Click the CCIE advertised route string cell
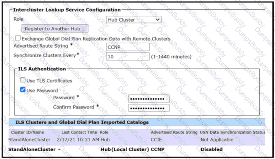 [x=156, y=140]
